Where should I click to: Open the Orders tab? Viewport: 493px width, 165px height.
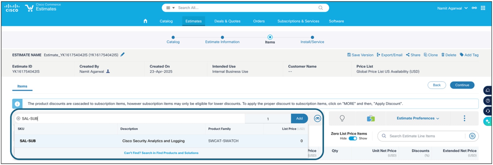259,21
